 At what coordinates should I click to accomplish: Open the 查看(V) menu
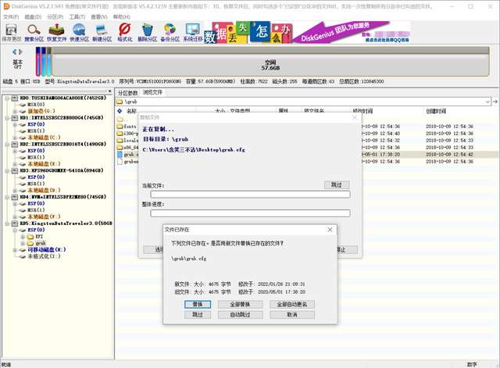click(99, 16)
